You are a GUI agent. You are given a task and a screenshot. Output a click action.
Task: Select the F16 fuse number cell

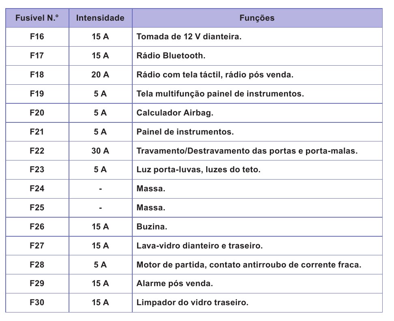[37, 36]
